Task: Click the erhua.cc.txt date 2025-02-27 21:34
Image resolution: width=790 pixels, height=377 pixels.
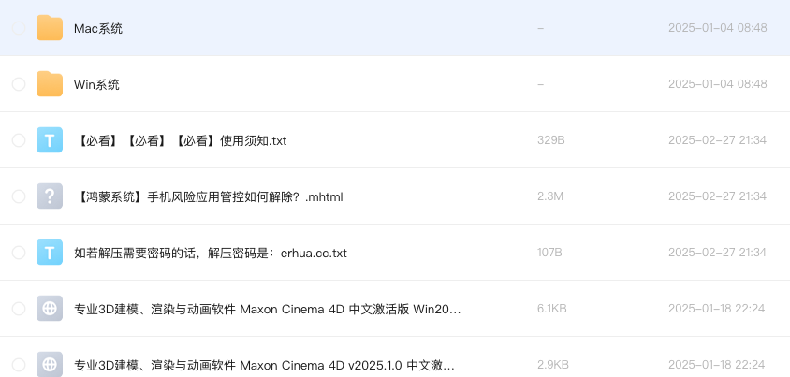Action: click(717, 253)
